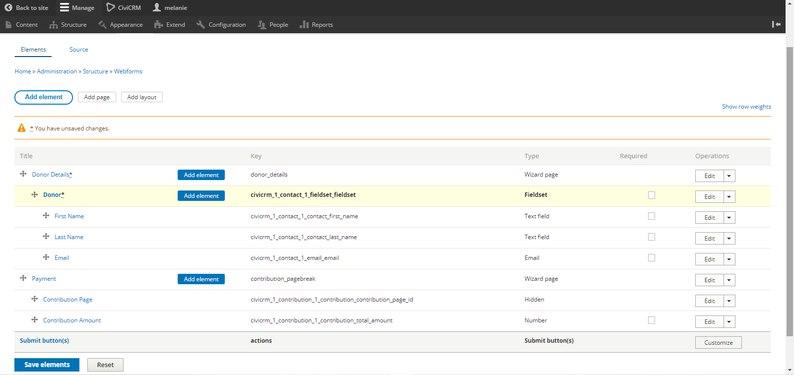The width and height of the screenshot is (794, 375).
Task: Click the Reports bar chart icon
Action: [x=304, y=24]
